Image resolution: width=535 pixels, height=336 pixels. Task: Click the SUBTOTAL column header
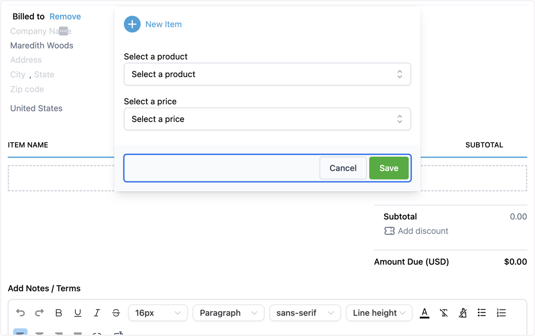pyautogui.click(x=484, y=145)
